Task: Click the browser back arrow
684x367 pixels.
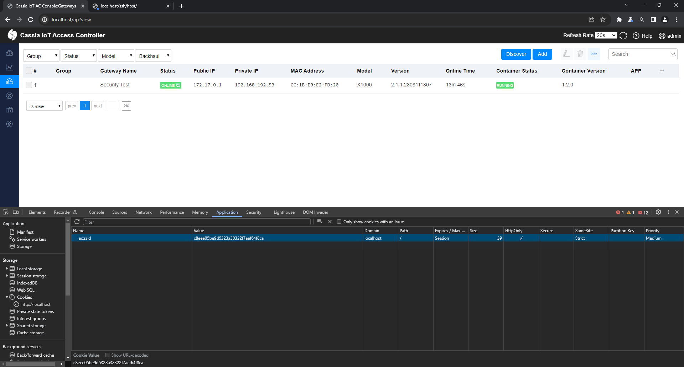Action: click(8, 20)
